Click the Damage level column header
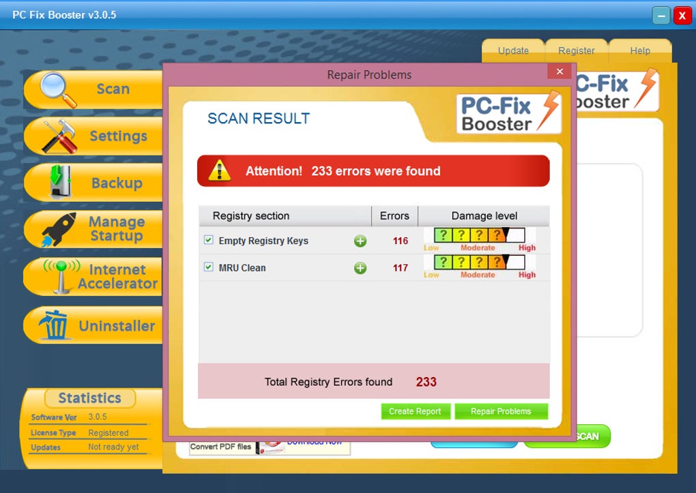The width and height of the screenshot is (696, 493). 484,216
